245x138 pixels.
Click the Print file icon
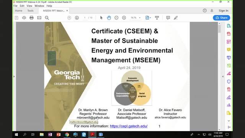click(31, 18)
